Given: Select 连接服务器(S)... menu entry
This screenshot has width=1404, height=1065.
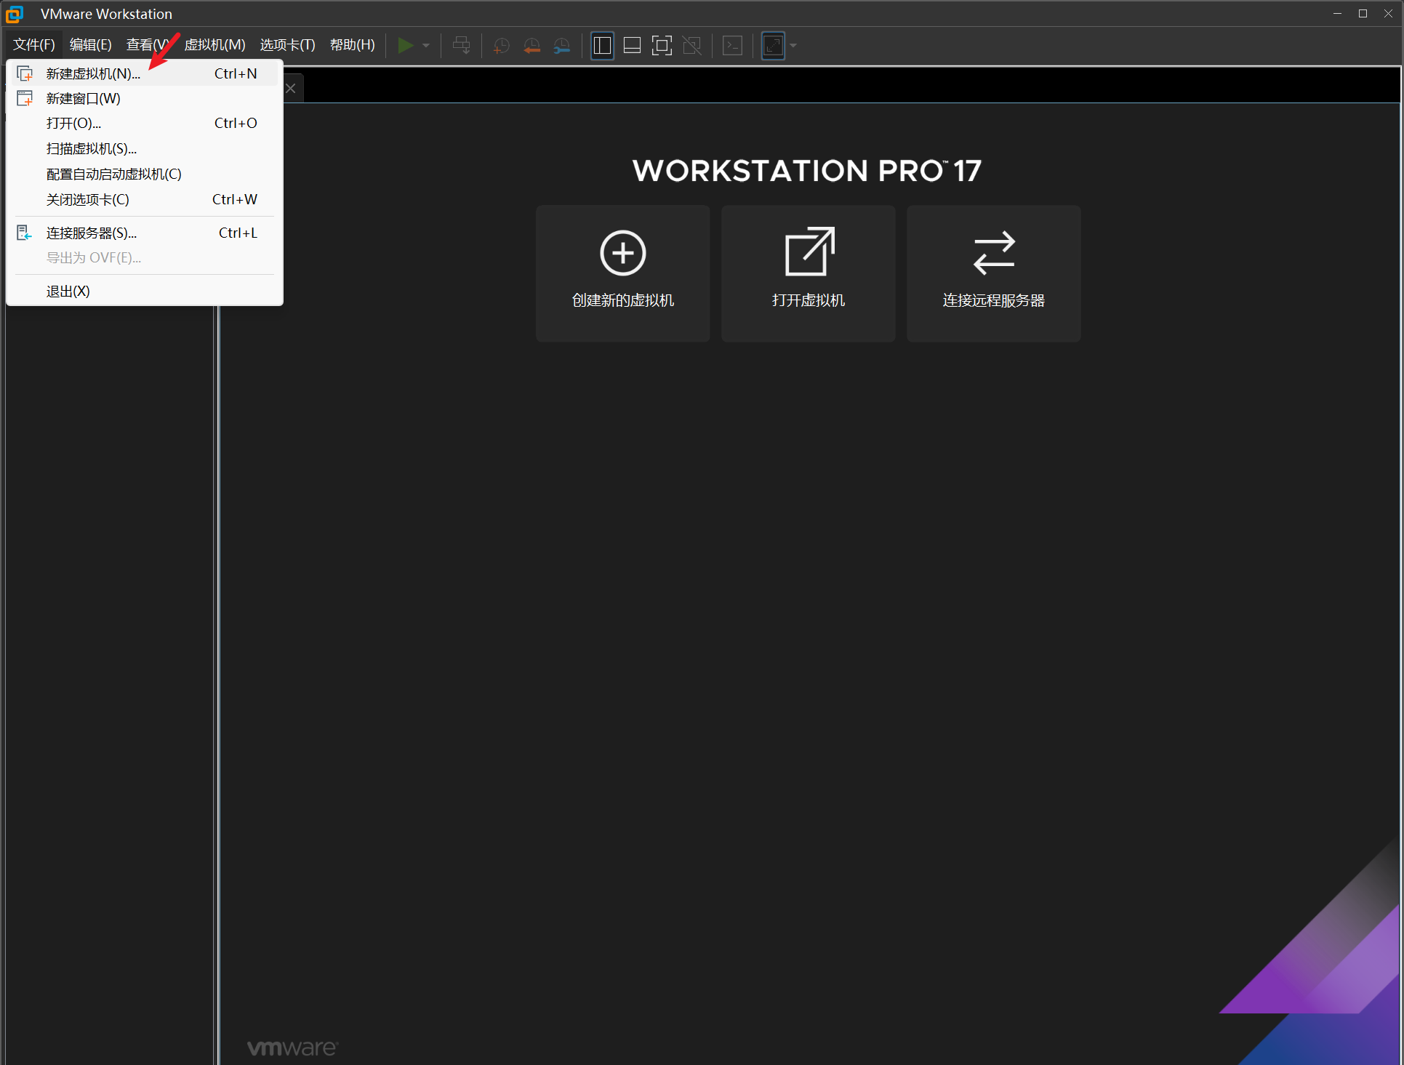Looking at the screenshot, I should pos(144,233).
